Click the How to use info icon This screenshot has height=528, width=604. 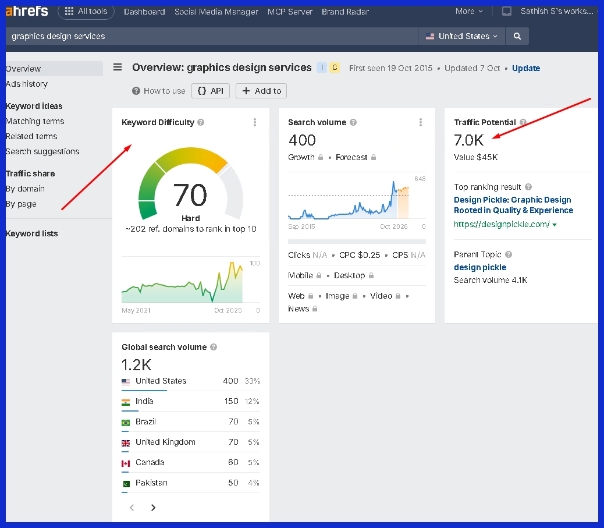point(136,91)
